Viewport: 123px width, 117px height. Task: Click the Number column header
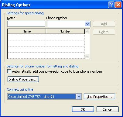click(x=65, y=31)
